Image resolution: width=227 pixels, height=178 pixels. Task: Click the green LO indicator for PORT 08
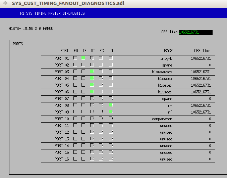point(111,105)
